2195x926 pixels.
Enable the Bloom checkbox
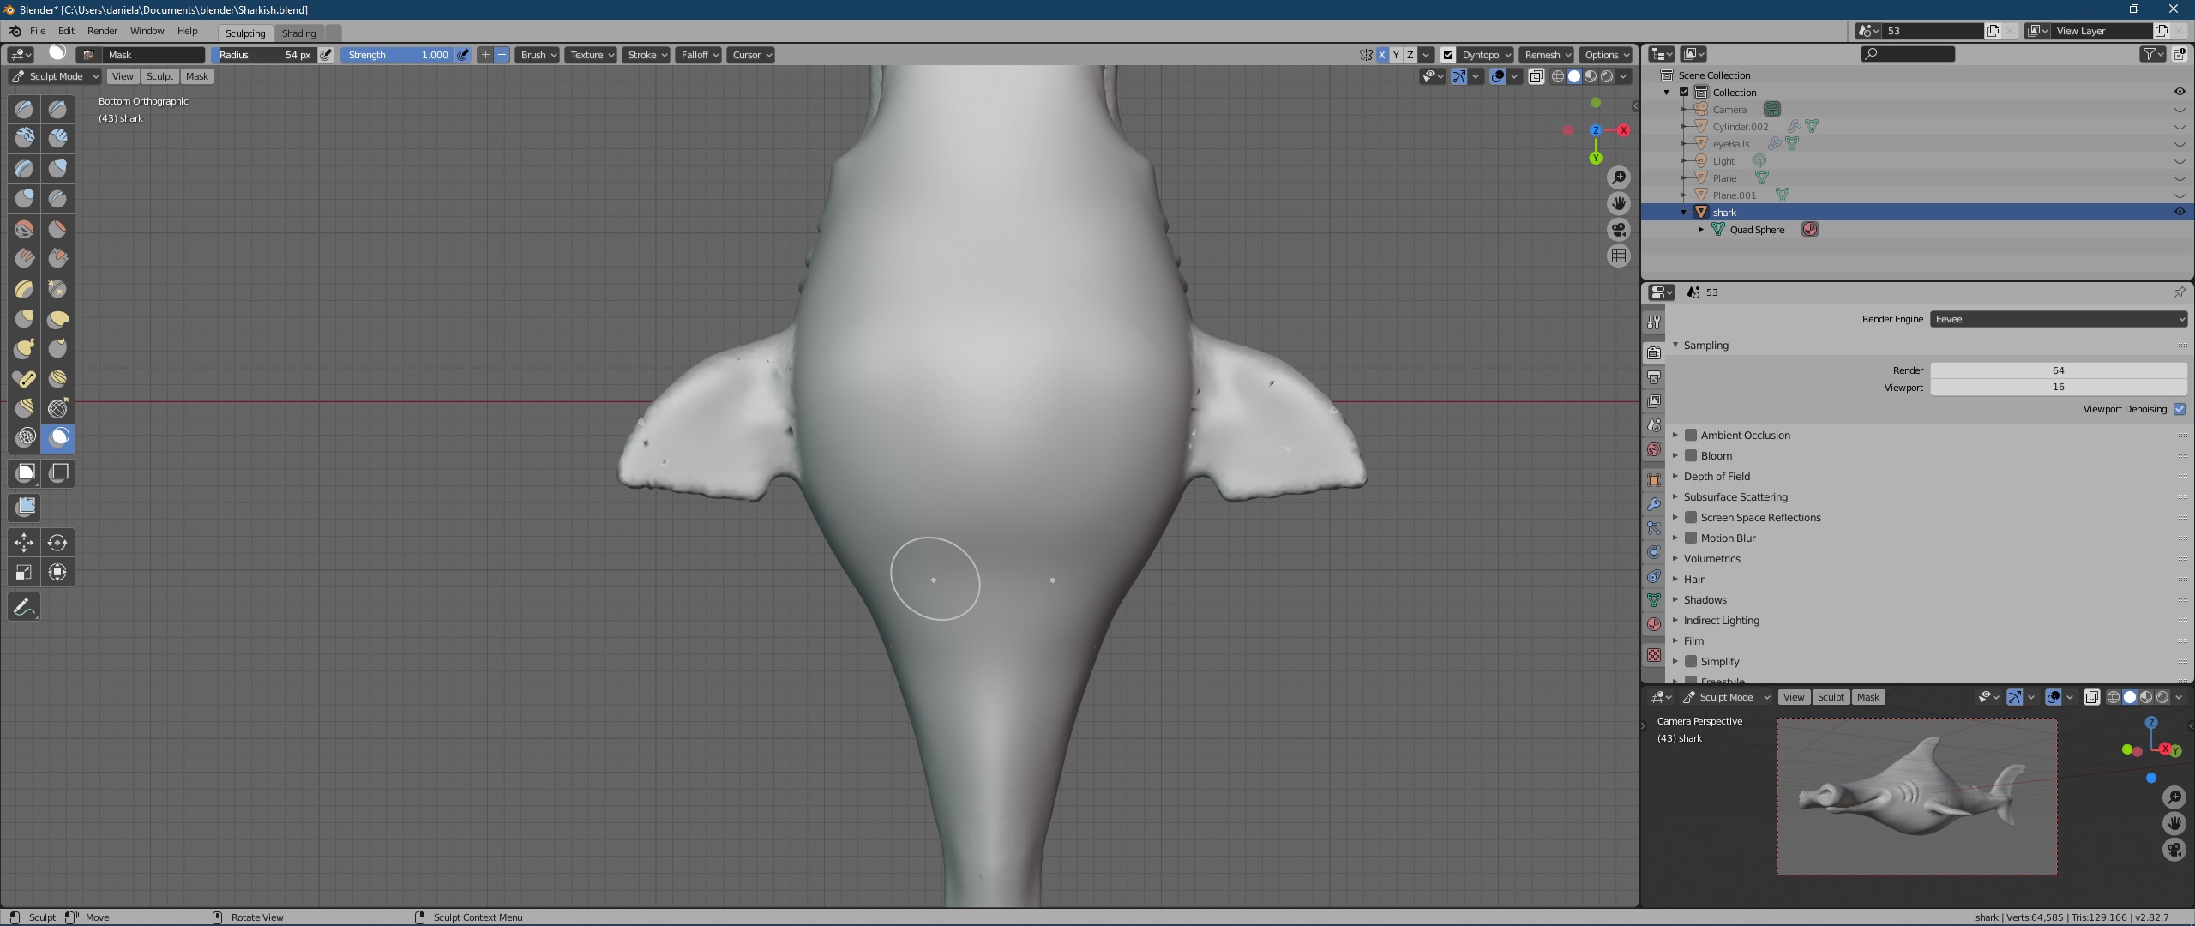click(1691, 455)
